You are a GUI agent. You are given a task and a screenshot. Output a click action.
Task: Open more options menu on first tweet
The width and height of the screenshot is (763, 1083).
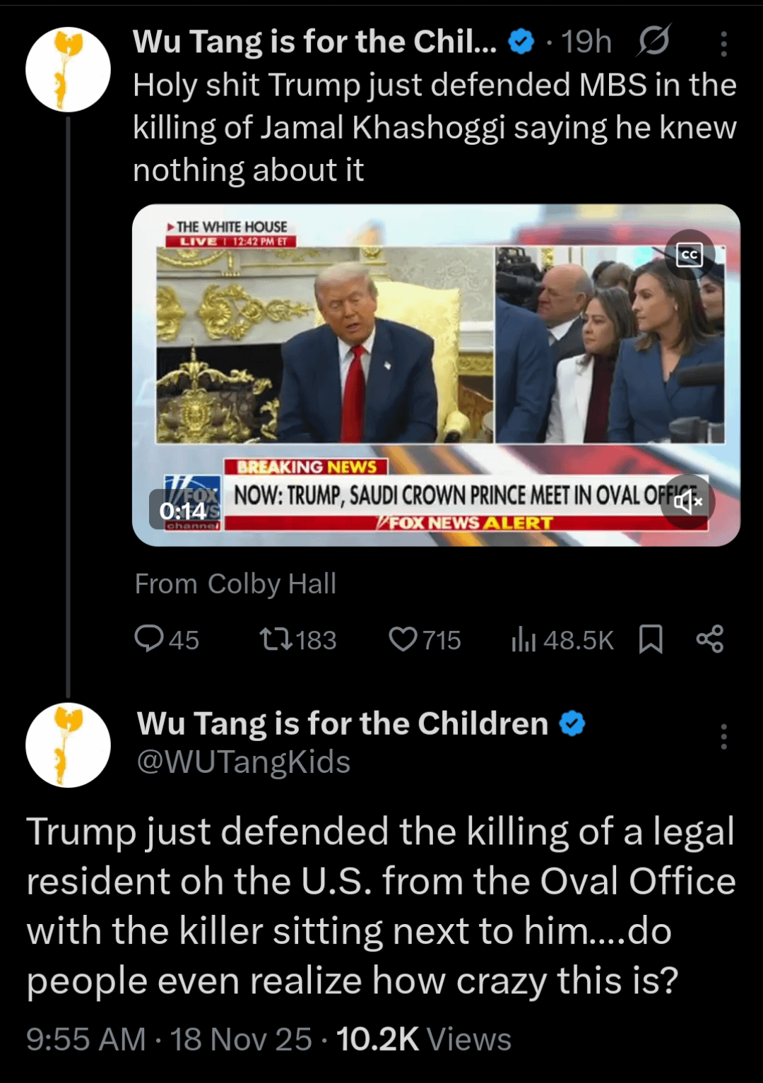coord(723,43)
